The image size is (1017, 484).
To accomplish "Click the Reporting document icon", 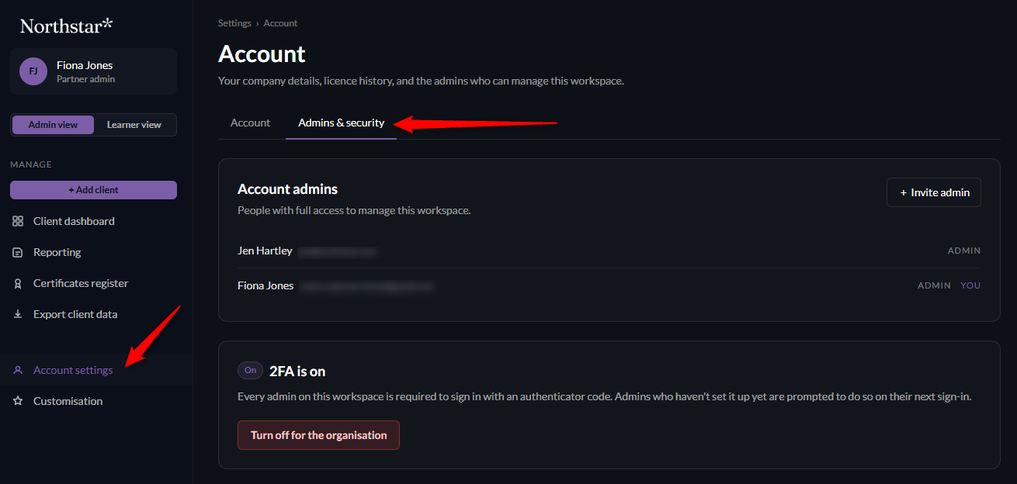I will pos(18,252).
